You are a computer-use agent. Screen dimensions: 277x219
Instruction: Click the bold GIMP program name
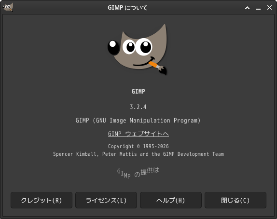point(138,92)
